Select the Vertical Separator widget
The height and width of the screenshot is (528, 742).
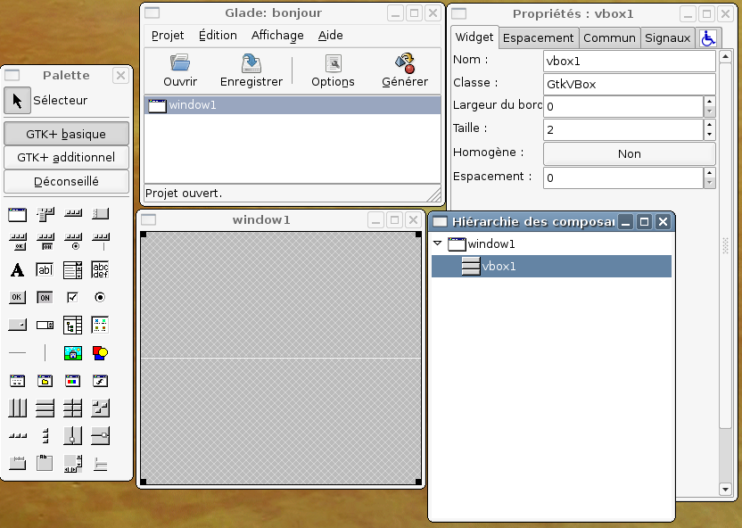[x=45, y=352]
